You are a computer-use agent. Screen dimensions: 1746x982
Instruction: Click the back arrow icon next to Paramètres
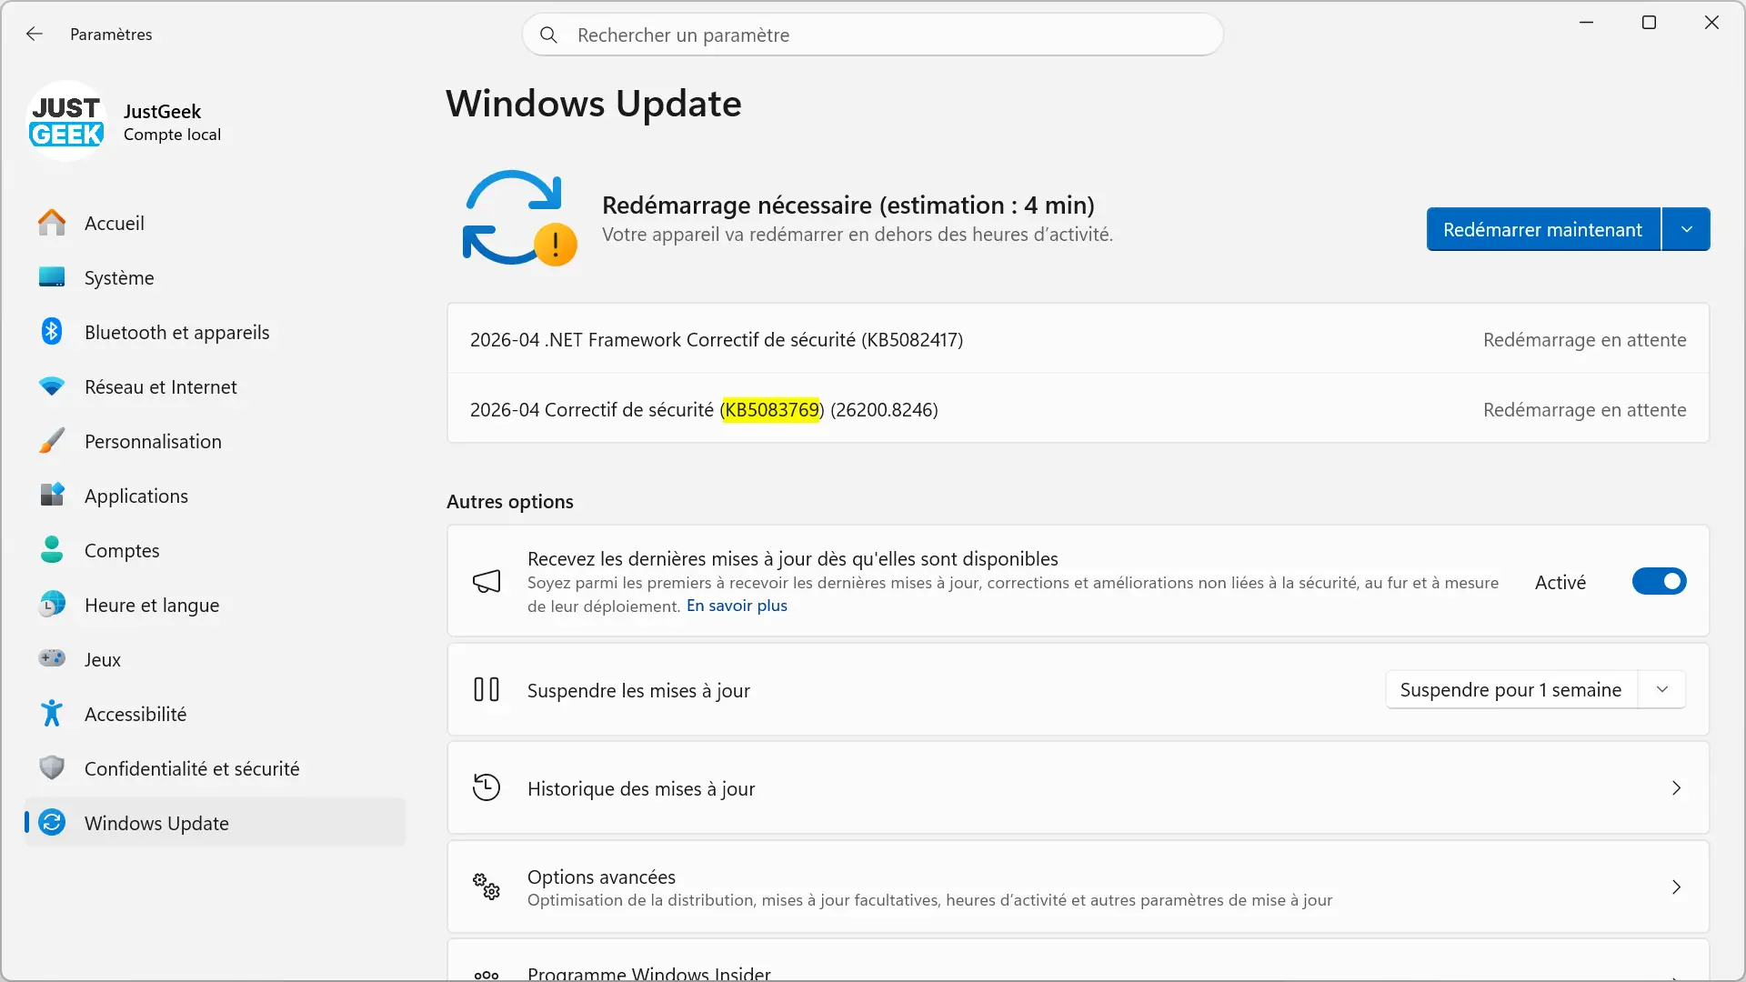35,34
